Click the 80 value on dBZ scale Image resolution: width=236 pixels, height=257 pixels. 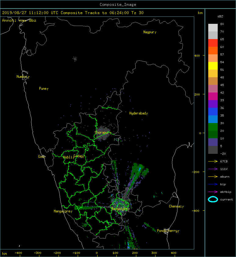tap(222, 24)
